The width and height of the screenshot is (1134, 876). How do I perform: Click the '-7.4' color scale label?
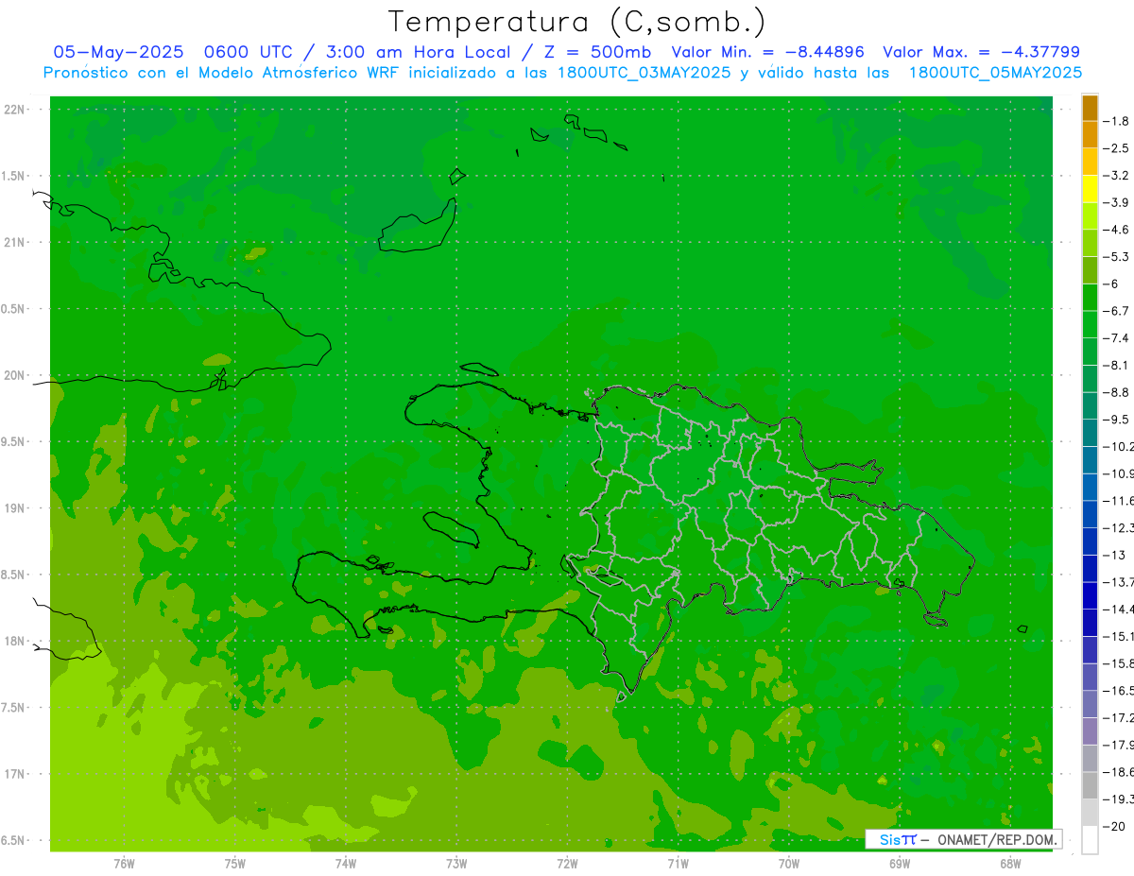pyautogui.click(x=1117, y=338)
